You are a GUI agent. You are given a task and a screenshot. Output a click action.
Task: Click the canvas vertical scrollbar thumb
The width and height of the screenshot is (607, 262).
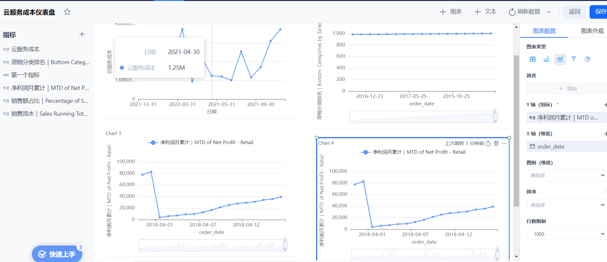click(516, 131)
